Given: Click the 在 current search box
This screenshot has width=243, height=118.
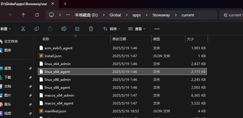Looking at the screenshot, I should 231,15.
